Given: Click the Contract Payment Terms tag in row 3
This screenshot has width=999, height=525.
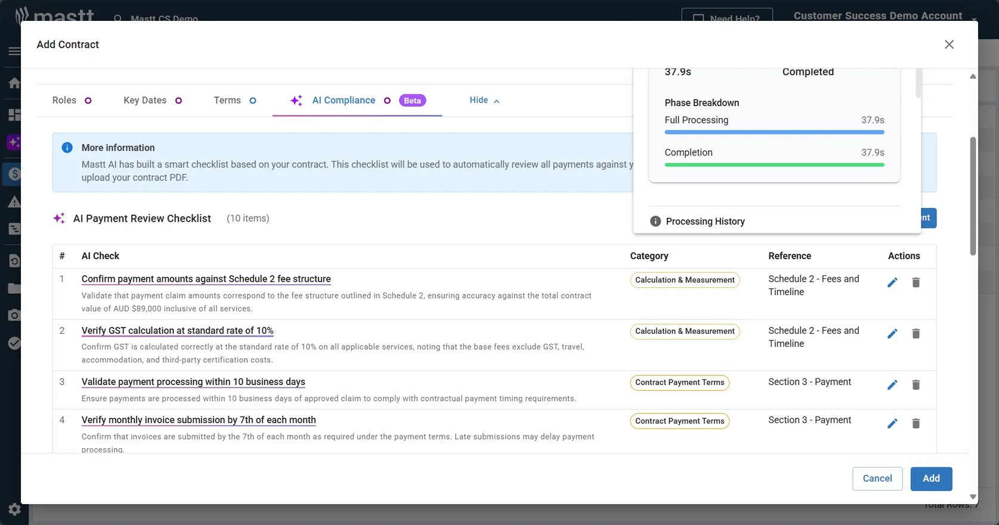Looking at the screenshot, I should click(x=680, y=383).
